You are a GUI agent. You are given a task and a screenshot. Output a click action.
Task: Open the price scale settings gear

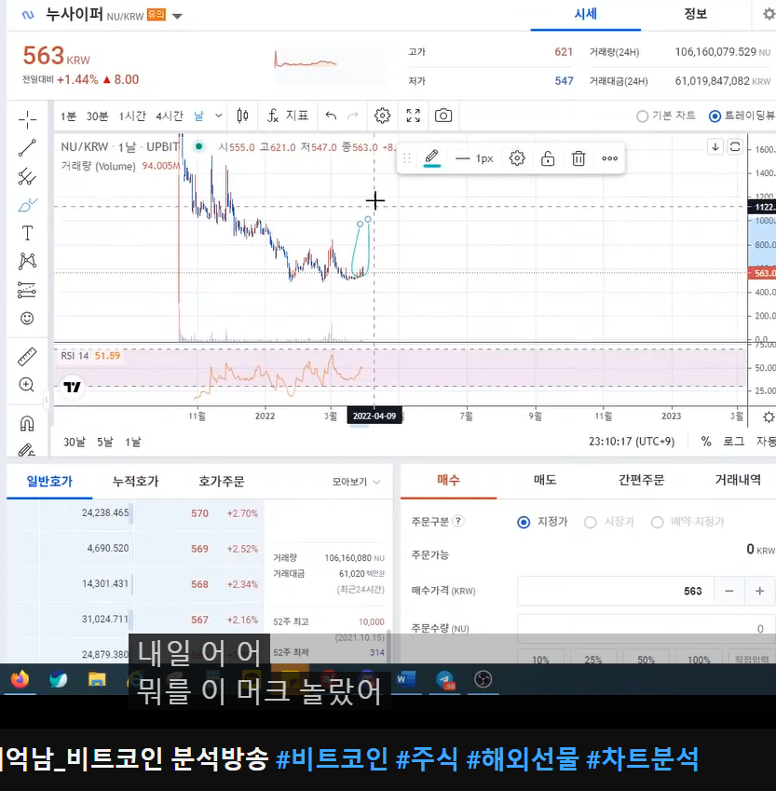[769, 417]
